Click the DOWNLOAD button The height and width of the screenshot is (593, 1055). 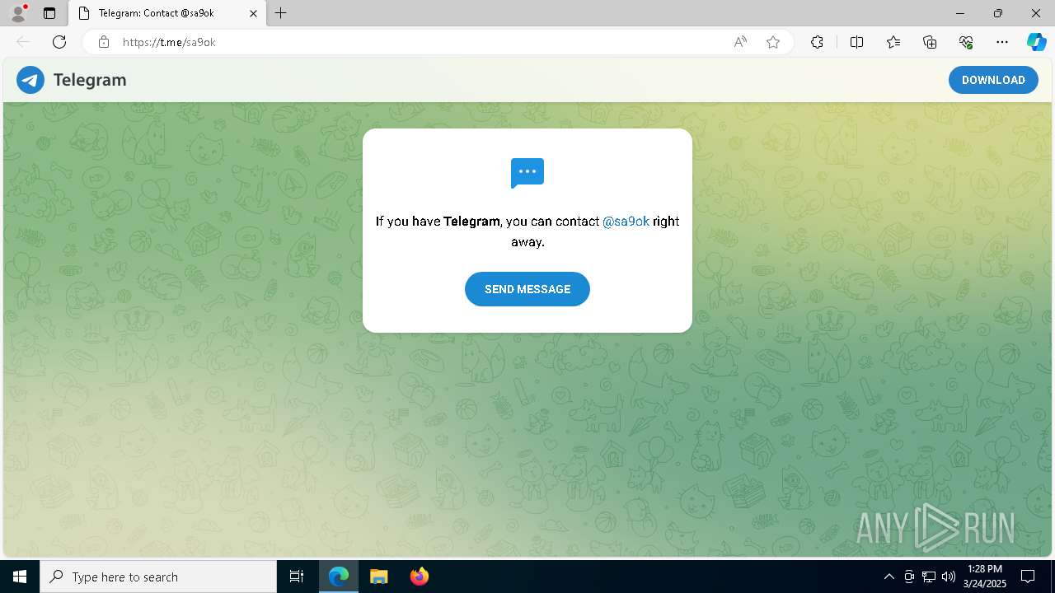[993, 80]
